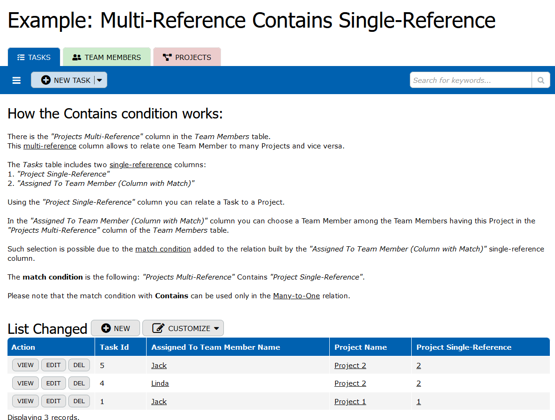Open the hamburger menu icon

click(x=16, y=81)
